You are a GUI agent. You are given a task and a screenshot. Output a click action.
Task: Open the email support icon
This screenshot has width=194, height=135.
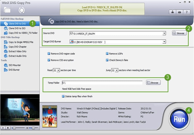(x=180, y=12)
